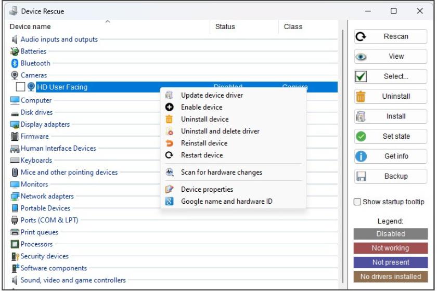
Task: Click the Ports (COM & LPT) icon
Action: (15, 220)
